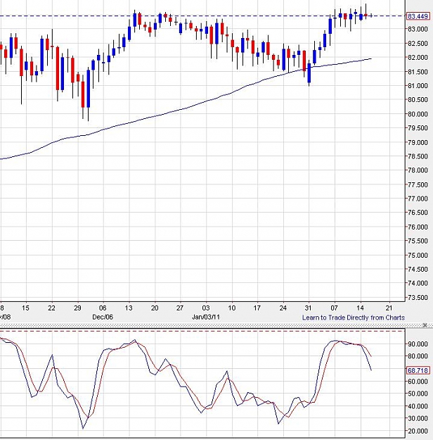433x440 pixels.
Task: Click the date tick labeled 29
Action: pyautogui.click(x=77, y=308)
